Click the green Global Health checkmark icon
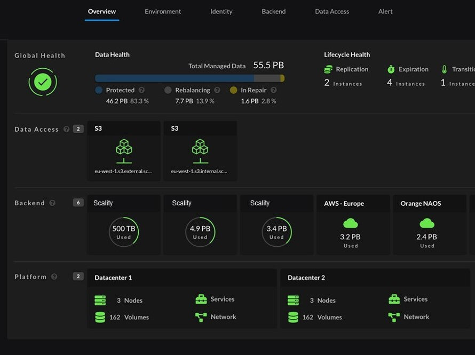 tap(43, 82)
